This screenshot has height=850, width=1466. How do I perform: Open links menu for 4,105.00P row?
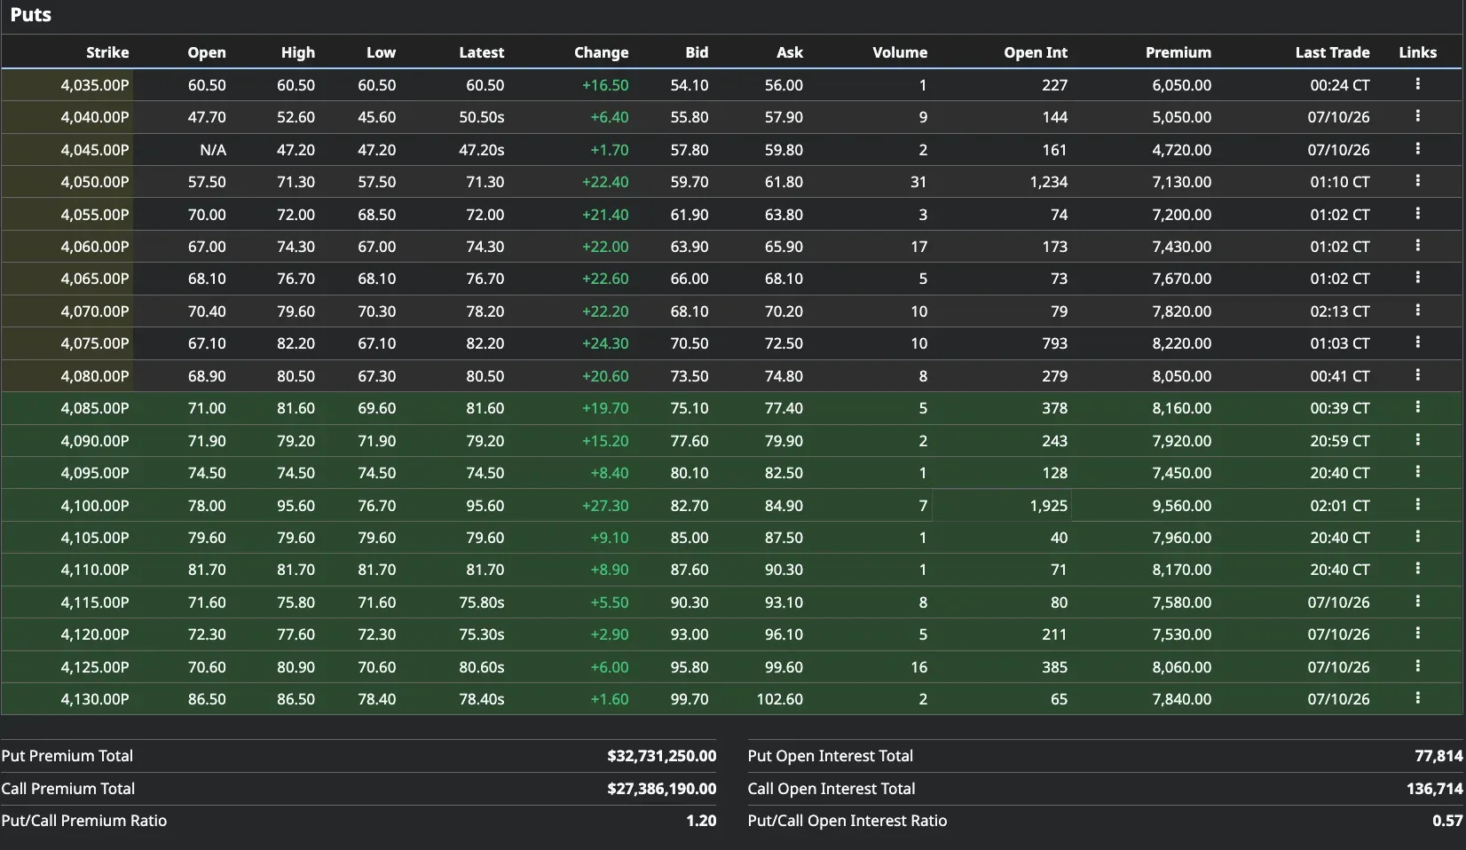[1417, 537]
